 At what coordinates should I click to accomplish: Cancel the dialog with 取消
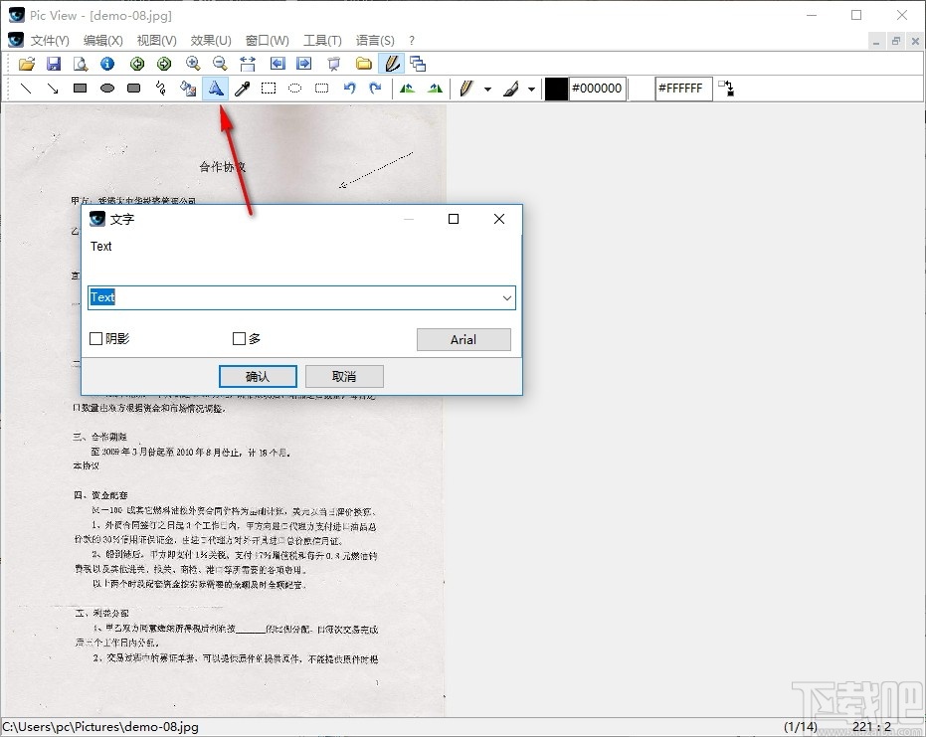coord(344,376)
